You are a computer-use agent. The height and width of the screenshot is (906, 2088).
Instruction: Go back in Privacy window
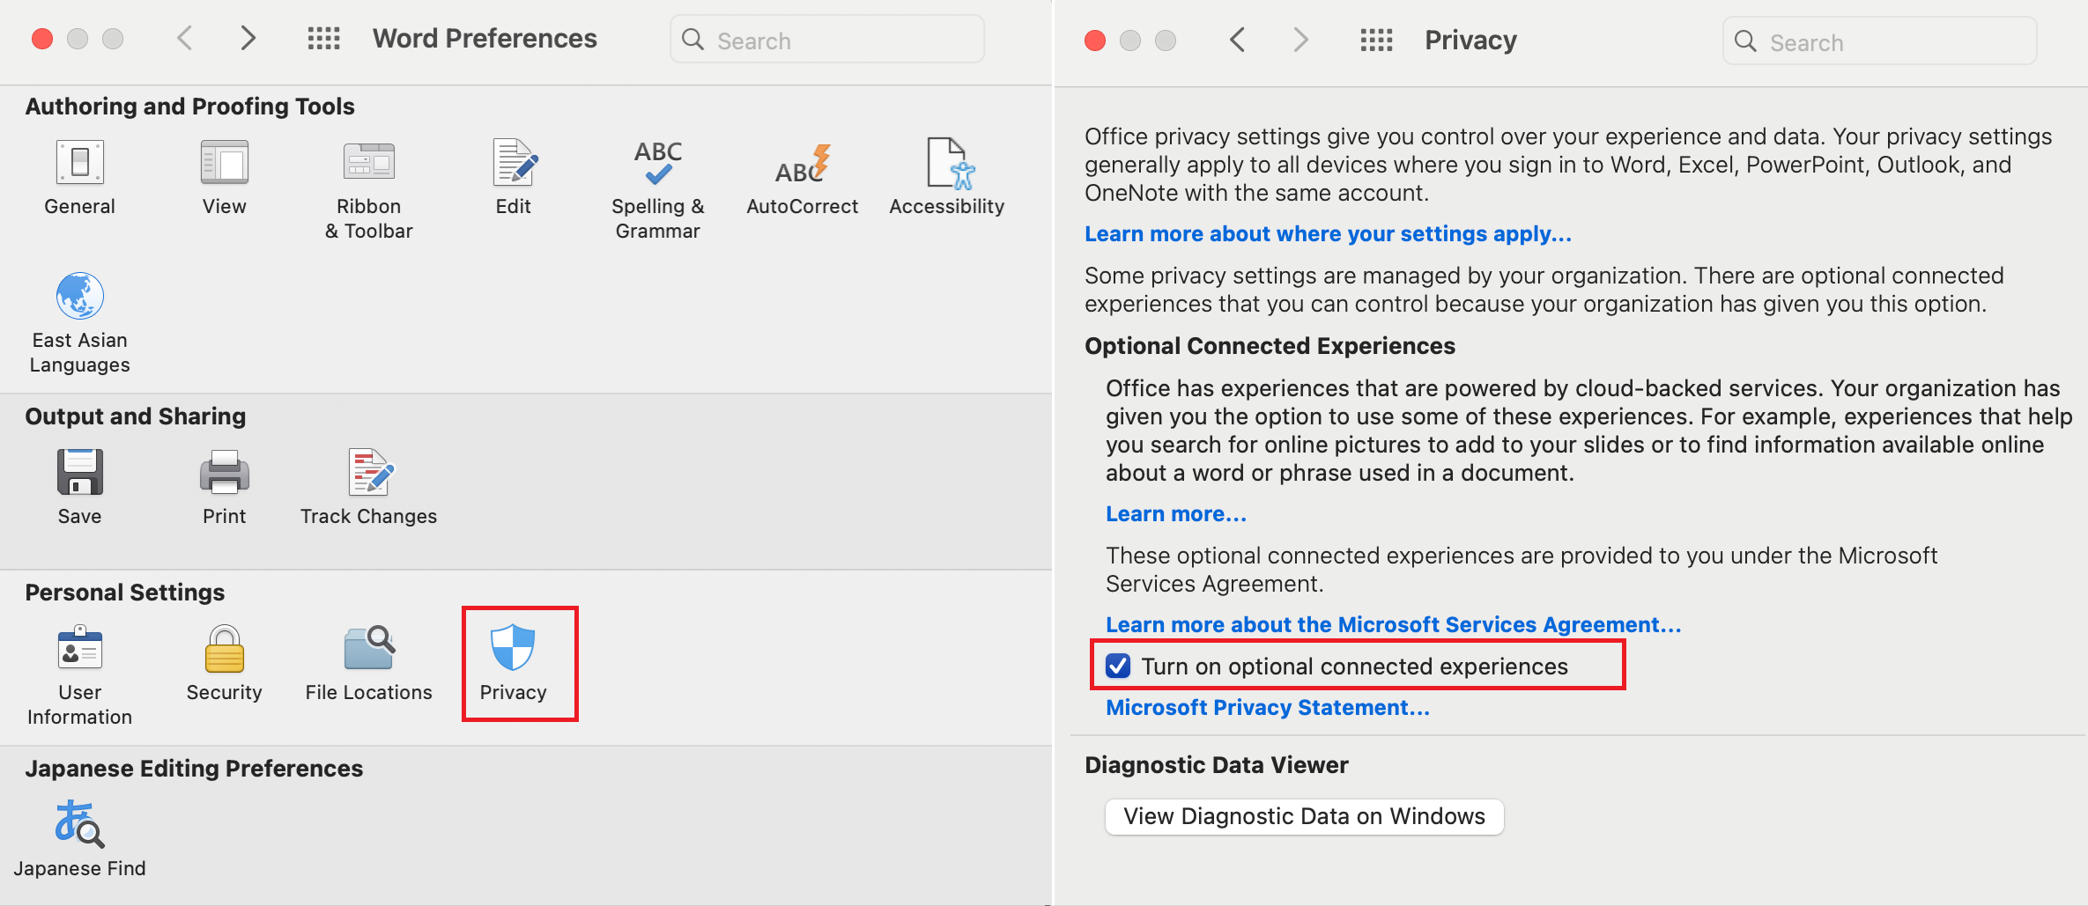[x=1238, y=41]
